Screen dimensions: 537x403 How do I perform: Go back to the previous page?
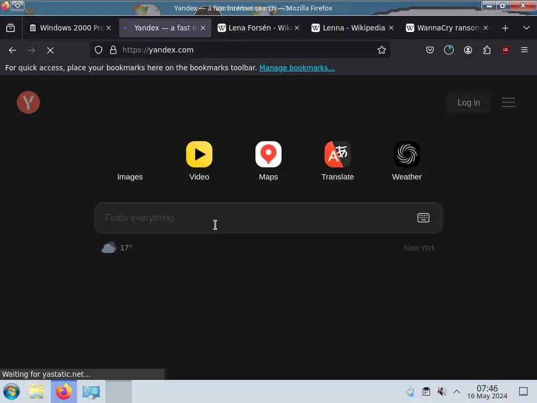pos(13,50)
